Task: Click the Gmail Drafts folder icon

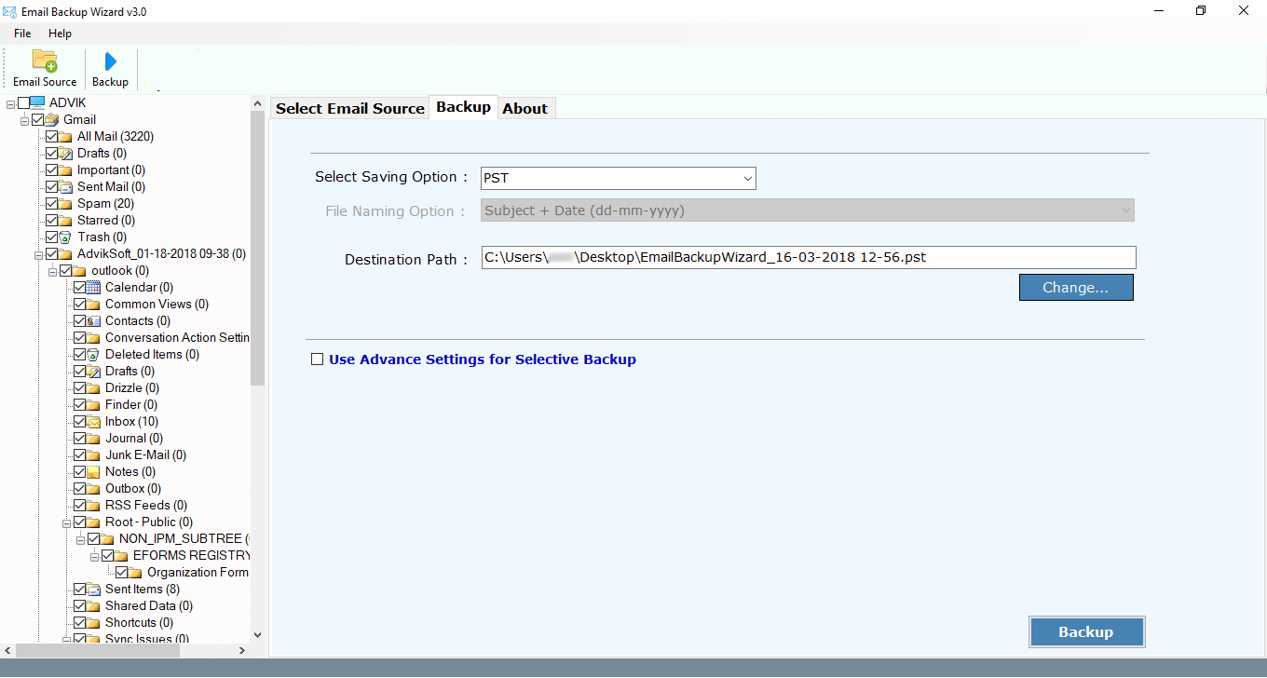Action: click(65, 153)
